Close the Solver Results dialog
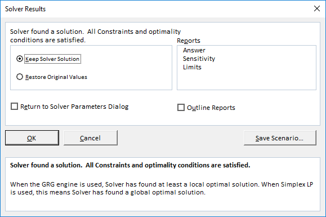 (317, 8)
